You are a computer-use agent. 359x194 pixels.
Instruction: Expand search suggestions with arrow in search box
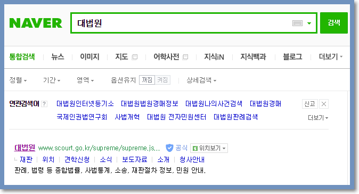309,23
